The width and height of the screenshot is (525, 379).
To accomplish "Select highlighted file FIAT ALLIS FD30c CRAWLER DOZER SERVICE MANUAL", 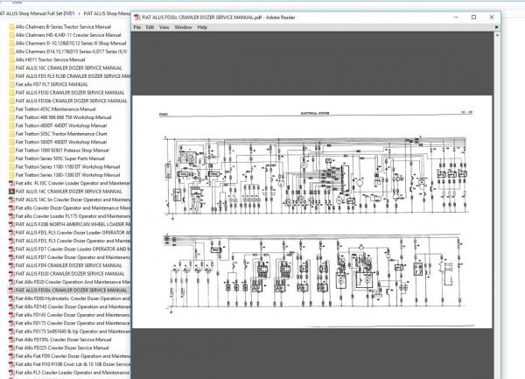I will coord(71,291).
